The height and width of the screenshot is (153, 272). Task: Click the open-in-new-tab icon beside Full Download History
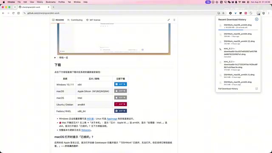257,89
